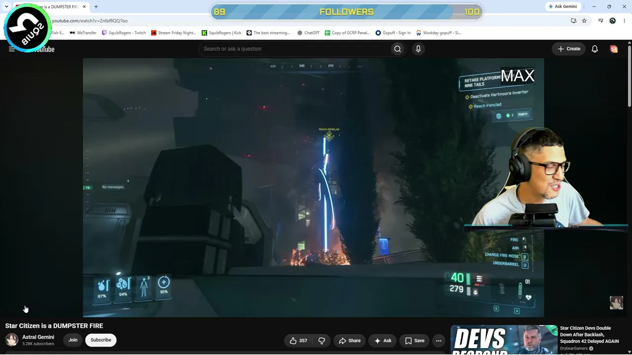Screen dimensions: 632x355
Task: Click the 'Star Citizen is a DUMPSTER FIRE' title
Action: coord(54,326)
